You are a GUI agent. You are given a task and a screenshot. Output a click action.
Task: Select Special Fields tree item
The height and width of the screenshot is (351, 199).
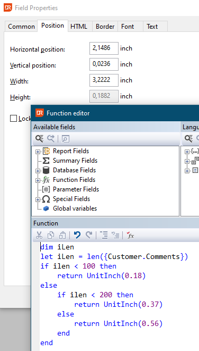(x=71, y=199)
